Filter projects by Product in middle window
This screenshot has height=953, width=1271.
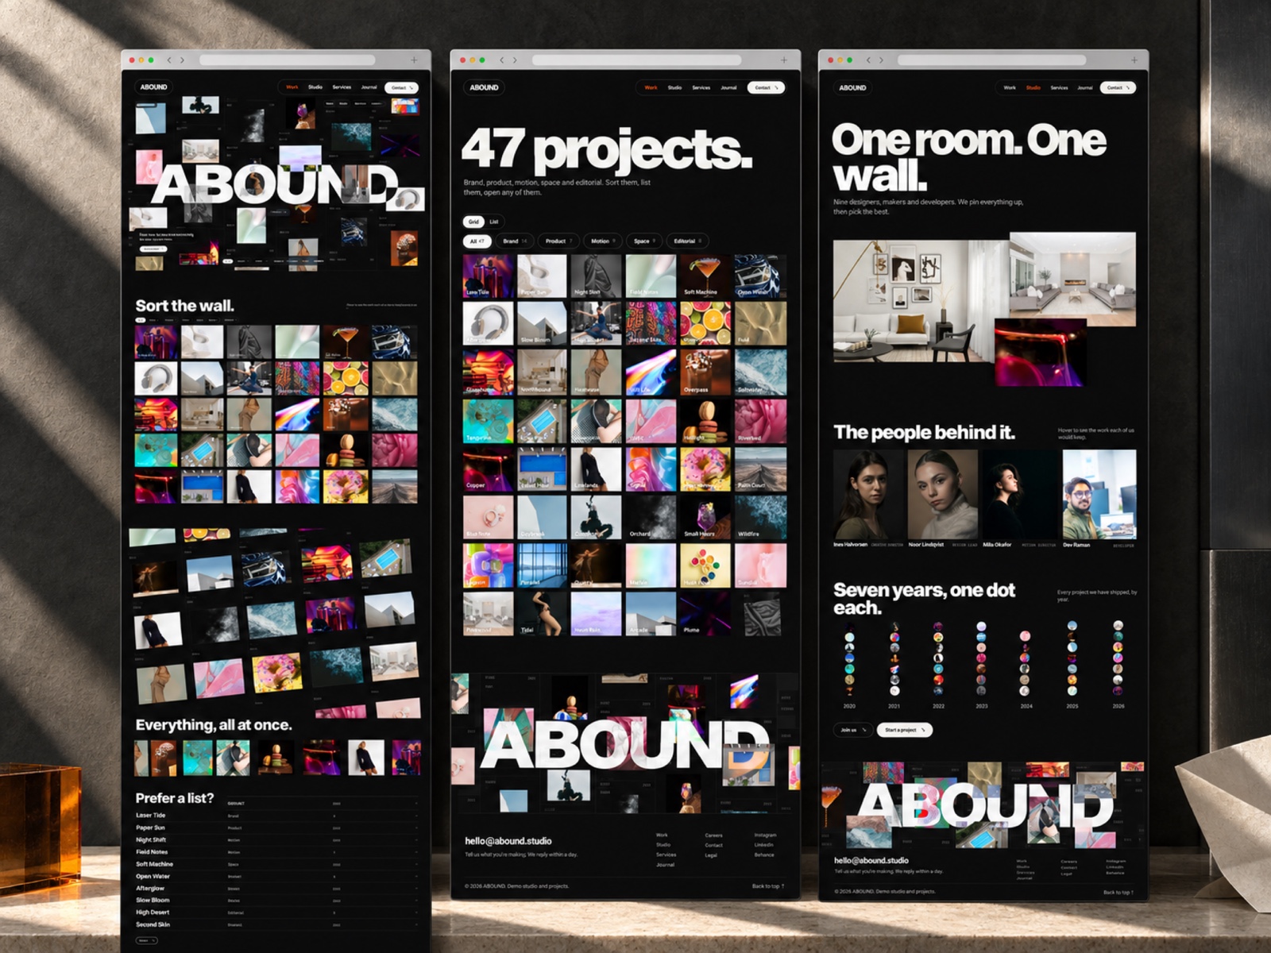point(558,241)
